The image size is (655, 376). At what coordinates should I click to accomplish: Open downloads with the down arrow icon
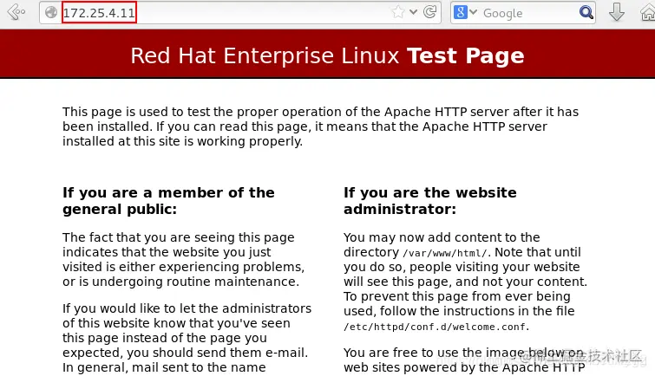[617, 11]
